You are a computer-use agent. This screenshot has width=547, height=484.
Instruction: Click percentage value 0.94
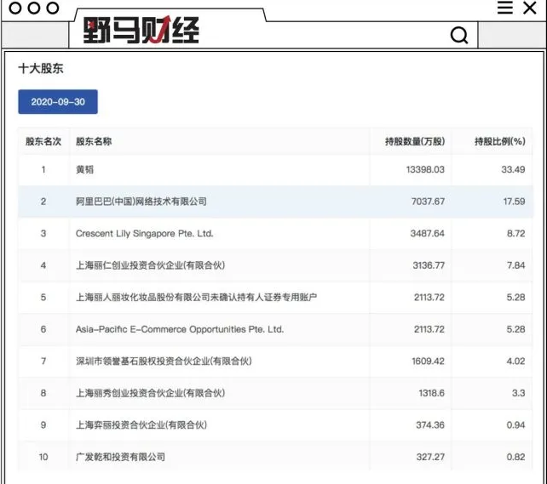pyautogui.click(x=516, y=424)
